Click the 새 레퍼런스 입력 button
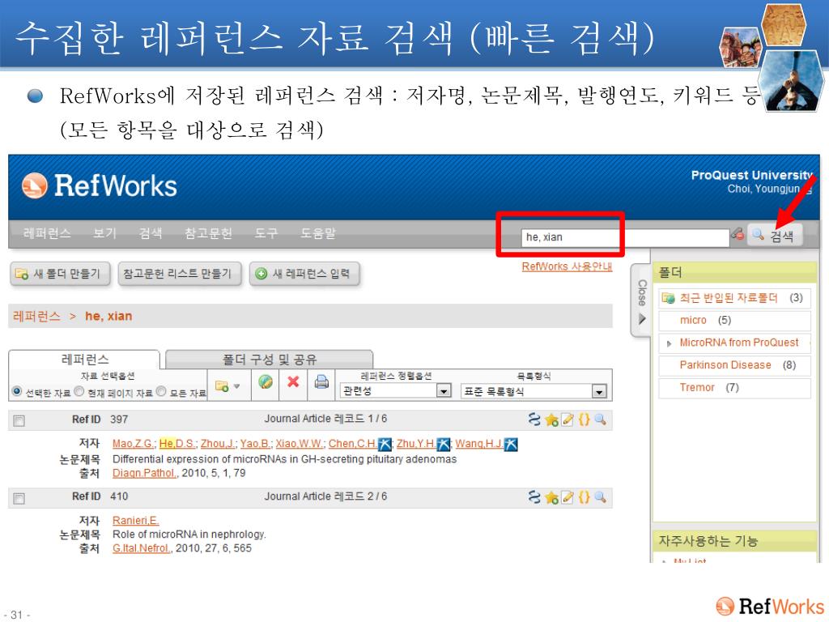 click(x=304, y=274)
